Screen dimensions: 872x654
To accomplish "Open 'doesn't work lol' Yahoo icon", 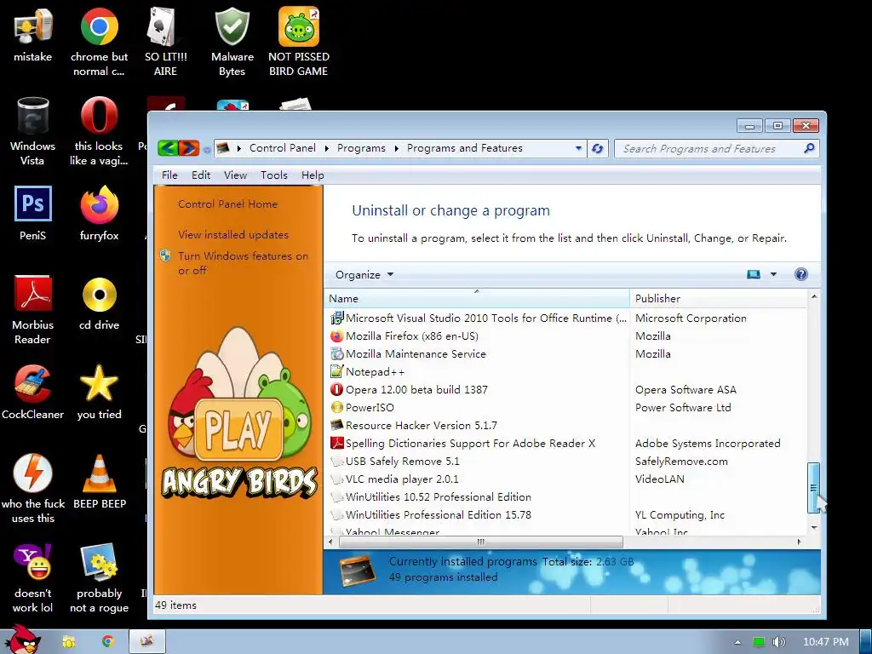I will pos(33,578).
